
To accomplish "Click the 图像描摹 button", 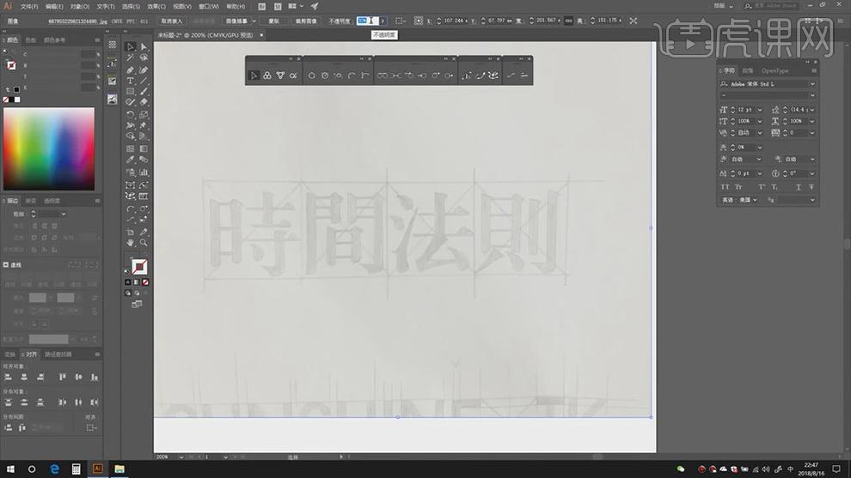I will 236,21.
